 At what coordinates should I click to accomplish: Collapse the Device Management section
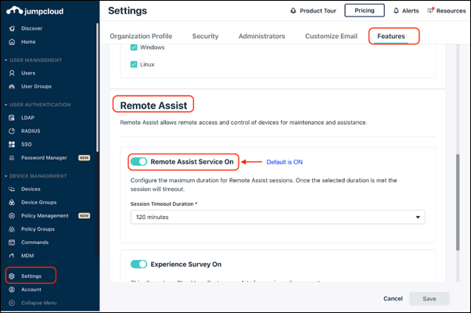(6, 176)
